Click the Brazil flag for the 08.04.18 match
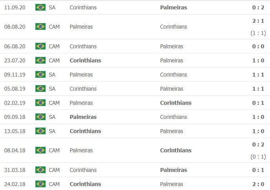Image resolution: width=270 pixels, height=190 pixels. 40,150
